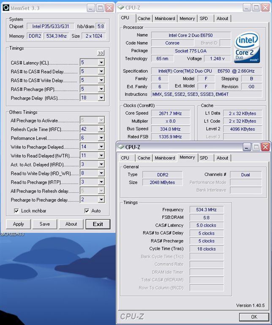
Task: Open the Refresh Cycle Time (tRFC) dropdown
Action: 101,129
